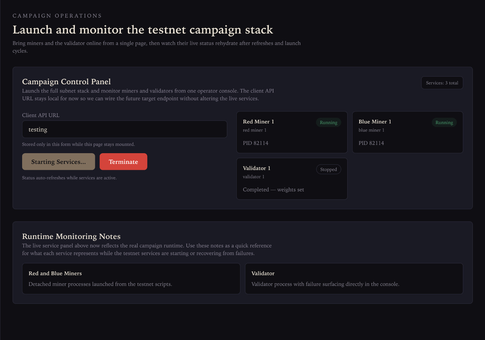Click the Campaign Operations page label
The height and width of the screenshot is (340, 485).
click(57, 16)
